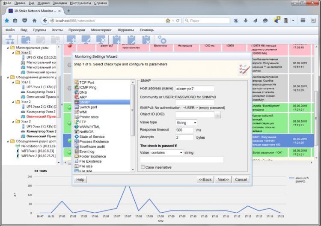Choose the WWW/HTML check type
Viewport: 321px width, 226px height.
89,127
